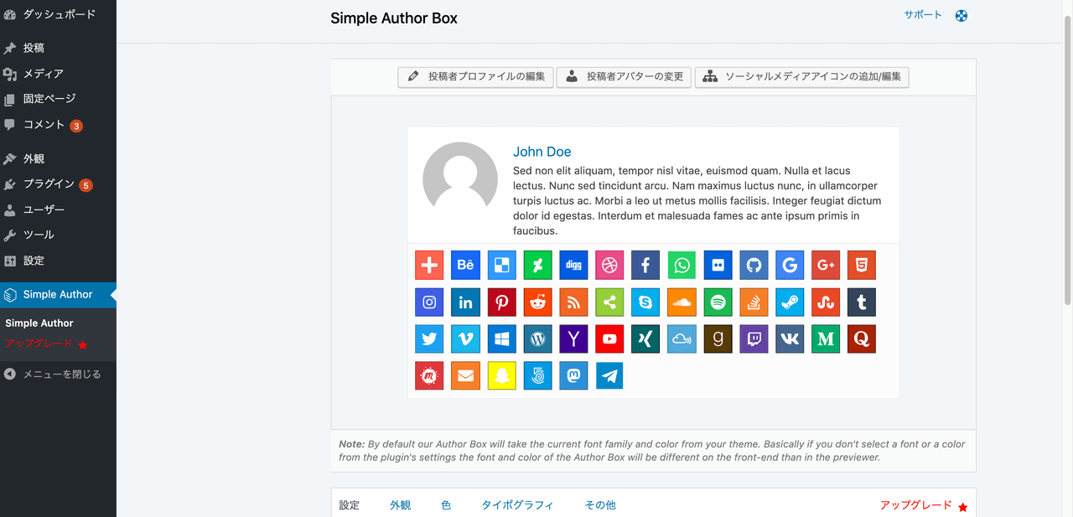Click the Tumblr t icon
This screenshot has width=1073, height=517.
click(862, 302)
